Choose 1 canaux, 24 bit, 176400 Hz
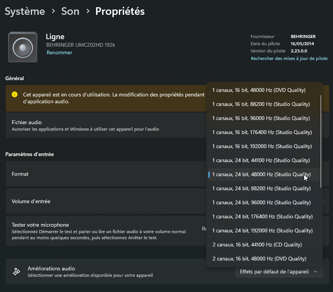This screenshot has width=333, height=292. [262, 216]
